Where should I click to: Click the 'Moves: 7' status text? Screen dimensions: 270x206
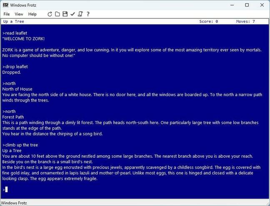(x=245, y=22)
